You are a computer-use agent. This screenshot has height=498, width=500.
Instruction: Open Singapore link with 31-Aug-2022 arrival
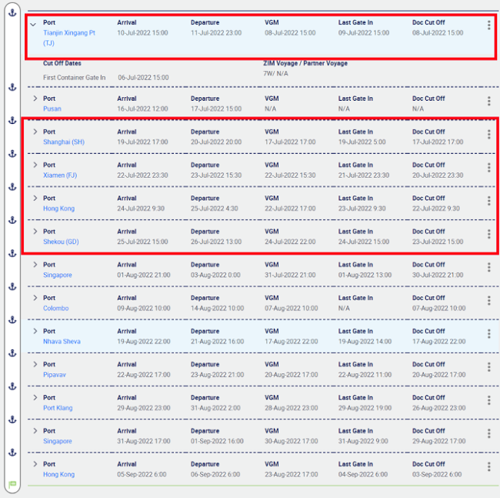click(58, 441)
